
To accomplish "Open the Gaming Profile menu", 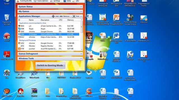I will click(x=24, y=1).
